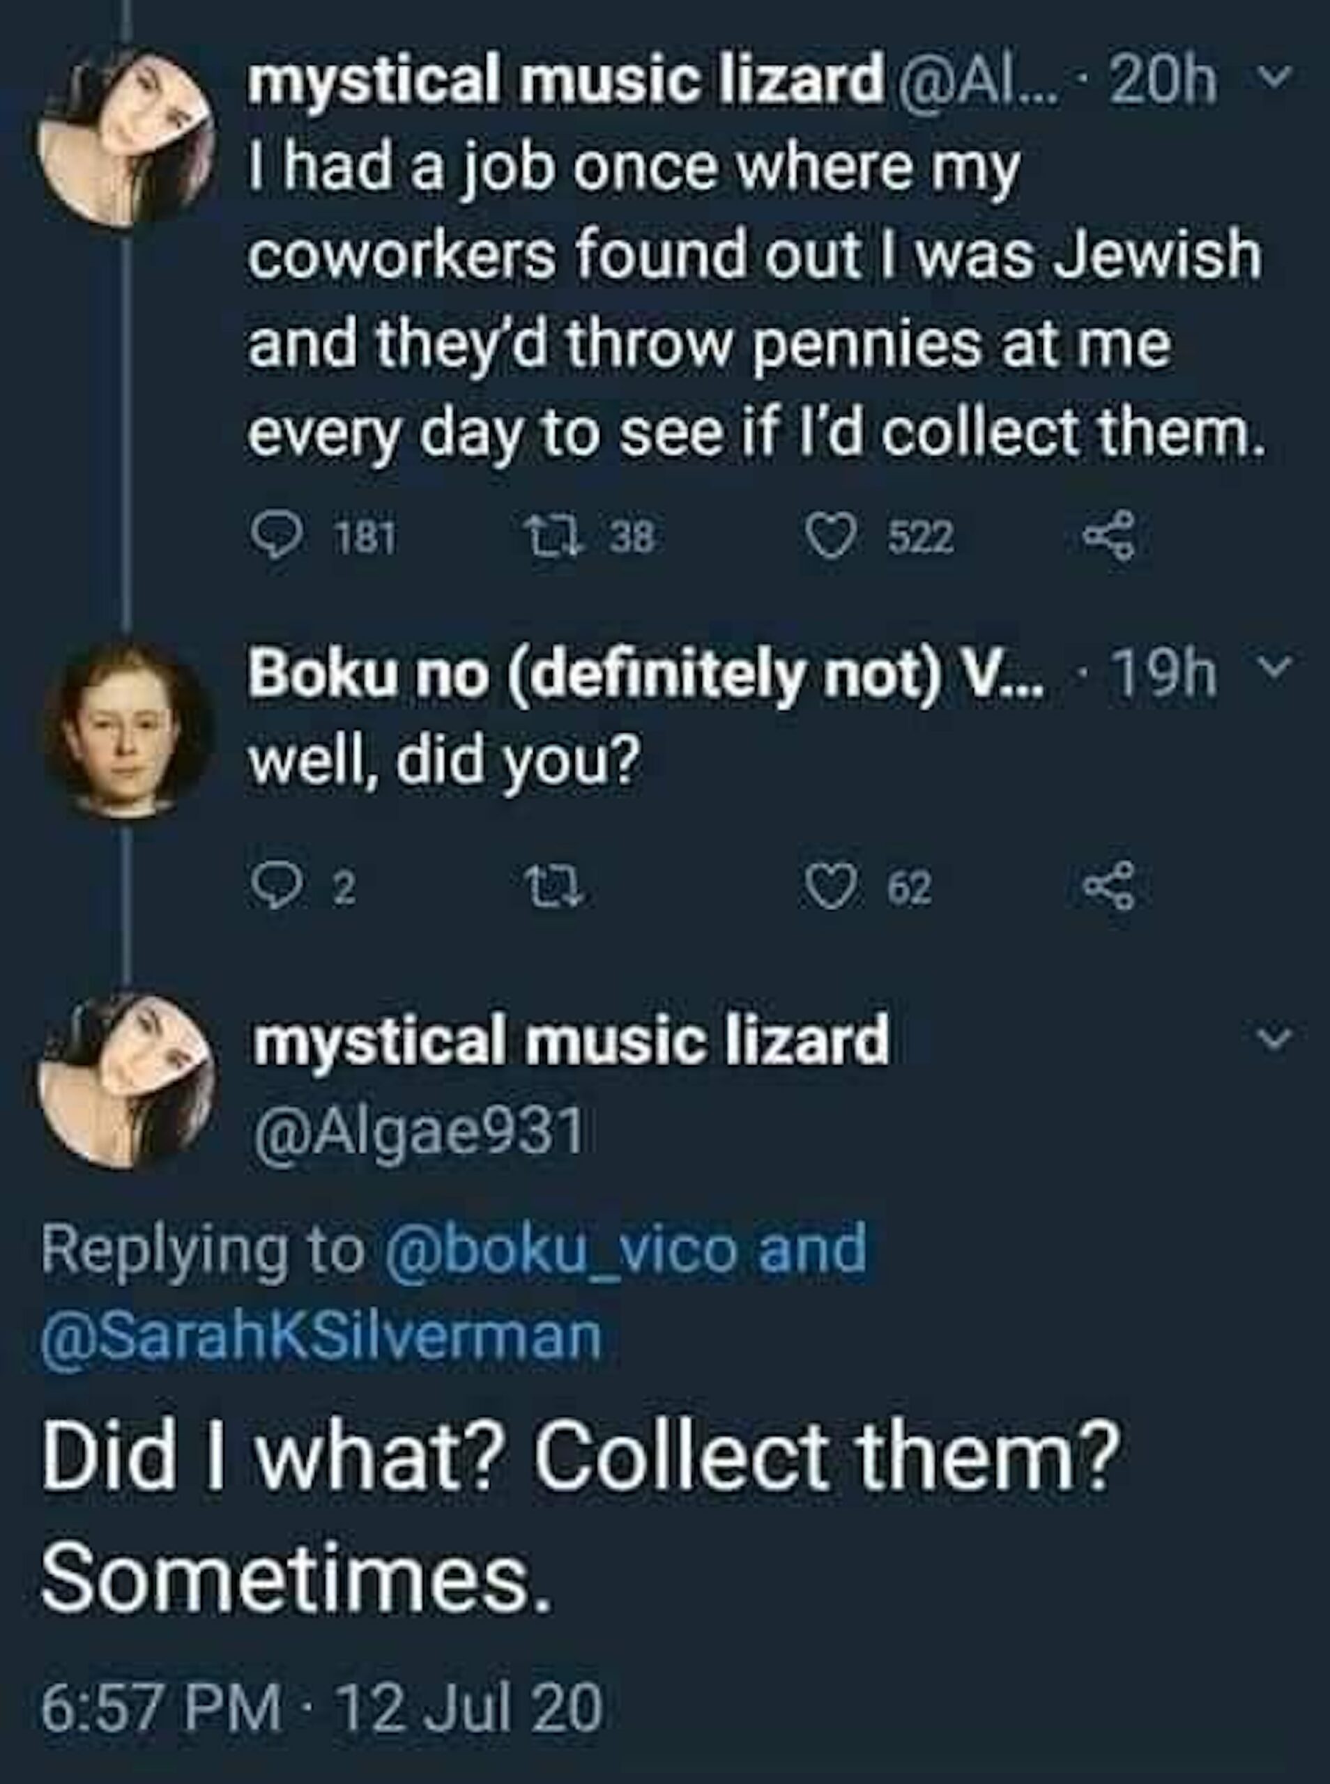The image size is (1330, 1784).
Task: Share the first tweet about pennies
Action: point(1110,537)
